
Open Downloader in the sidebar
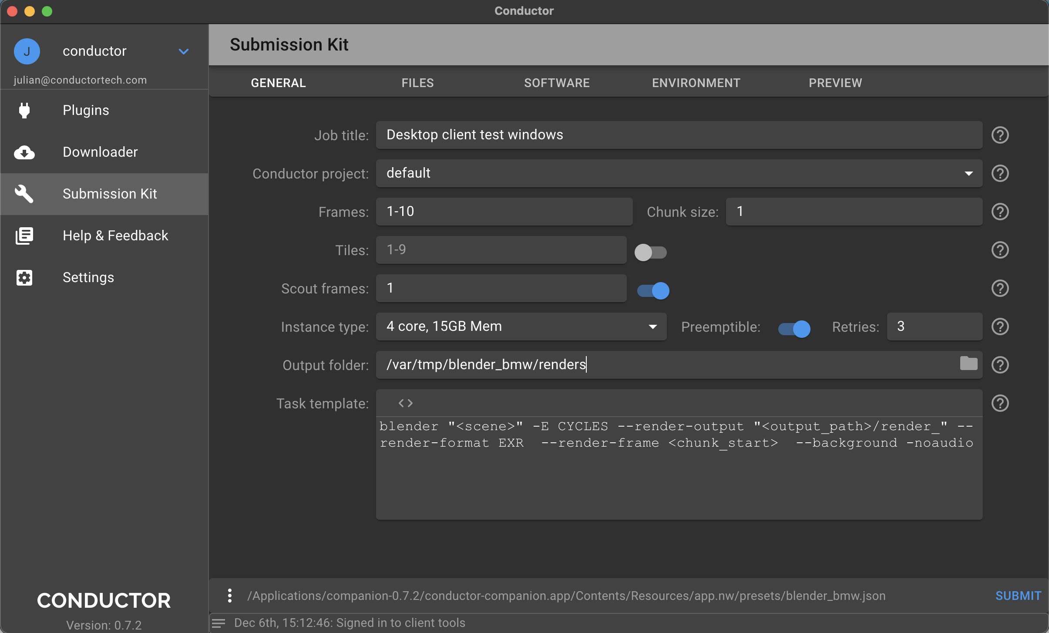point(104,152)
